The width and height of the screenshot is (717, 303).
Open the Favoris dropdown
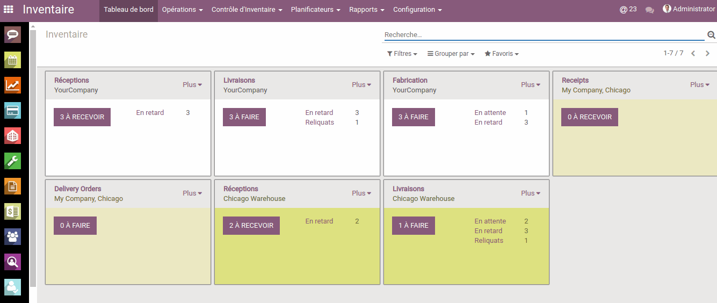[x=502, y=54]
